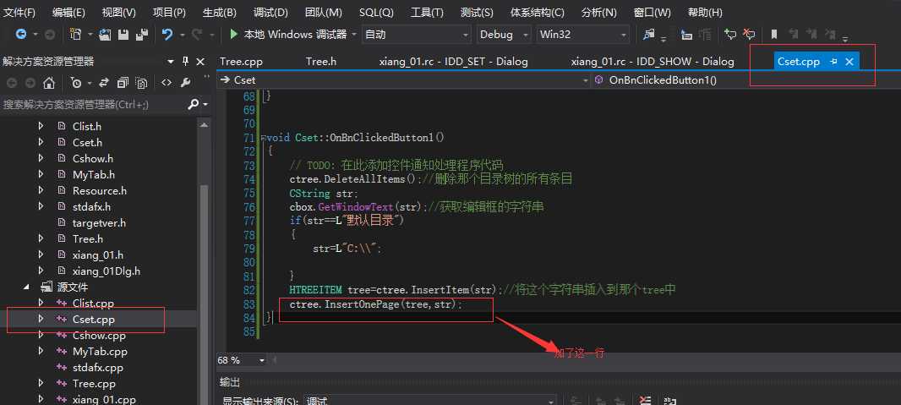Click the Clear All icon in the Output panel

coord(645,401)
